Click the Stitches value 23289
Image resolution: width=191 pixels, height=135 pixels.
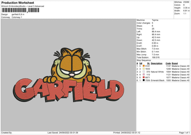186,2
